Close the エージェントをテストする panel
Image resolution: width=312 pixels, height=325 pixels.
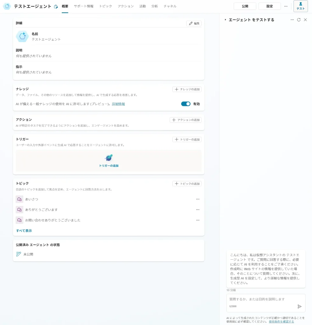point(305,20)
